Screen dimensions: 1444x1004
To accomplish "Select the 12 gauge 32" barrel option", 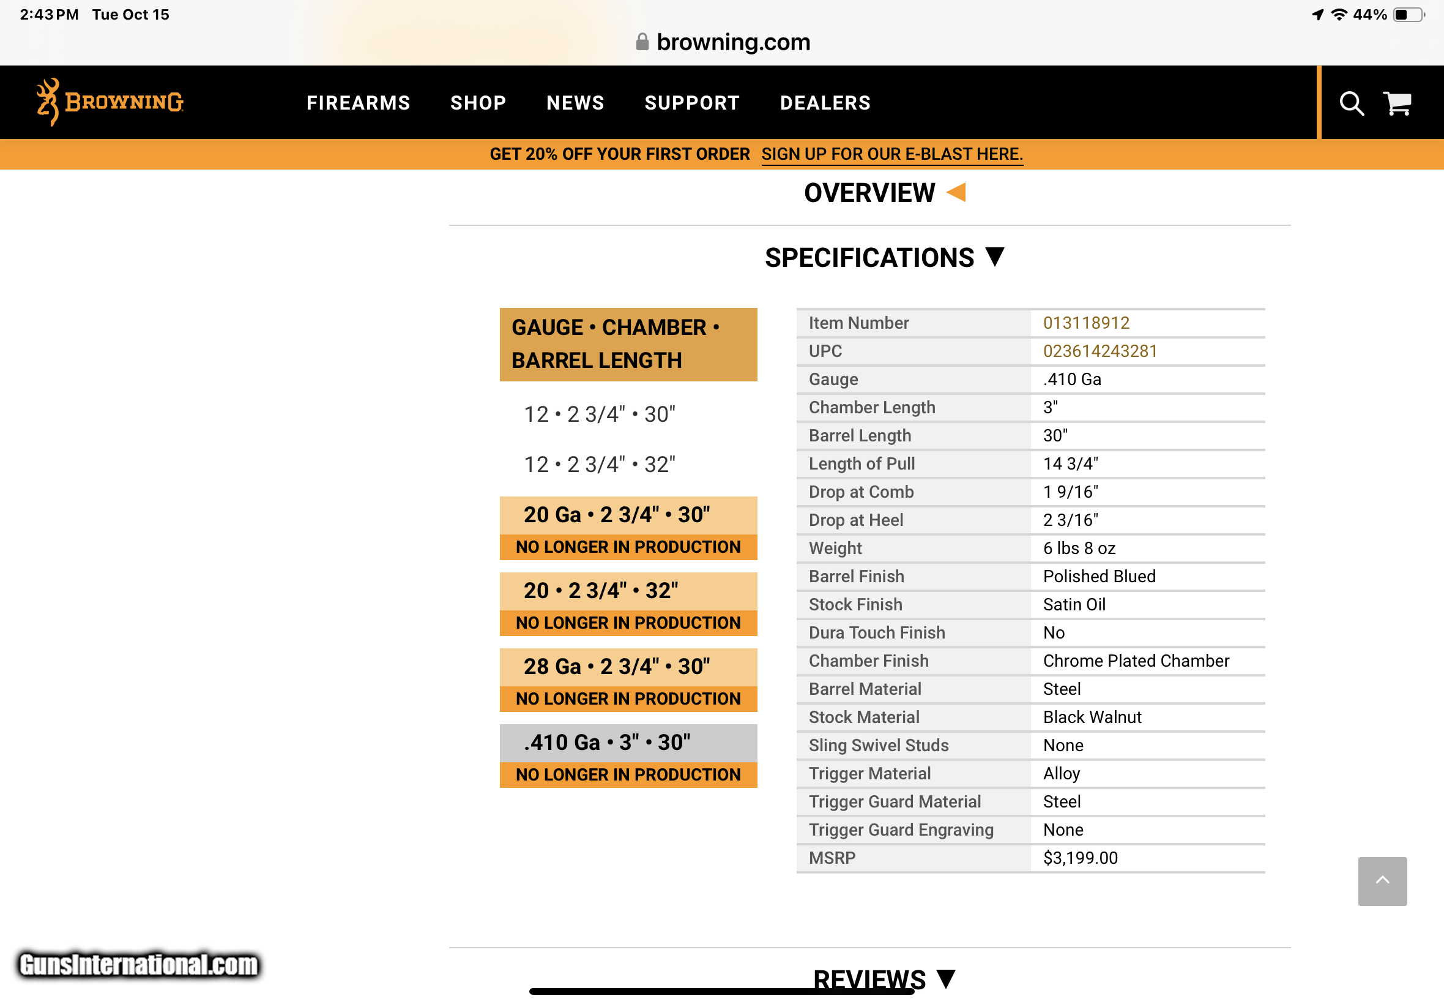I will tap(599, 465).
